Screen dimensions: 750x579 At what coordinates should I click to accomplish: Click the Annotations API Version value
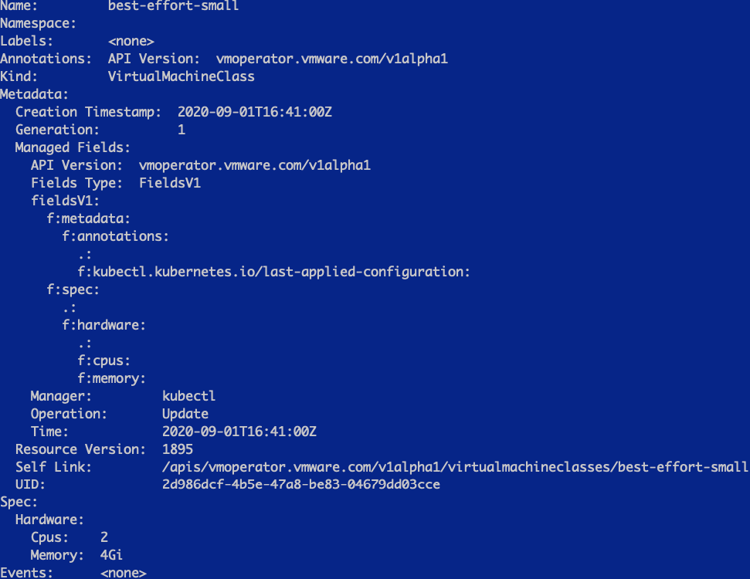coord(332,59)
